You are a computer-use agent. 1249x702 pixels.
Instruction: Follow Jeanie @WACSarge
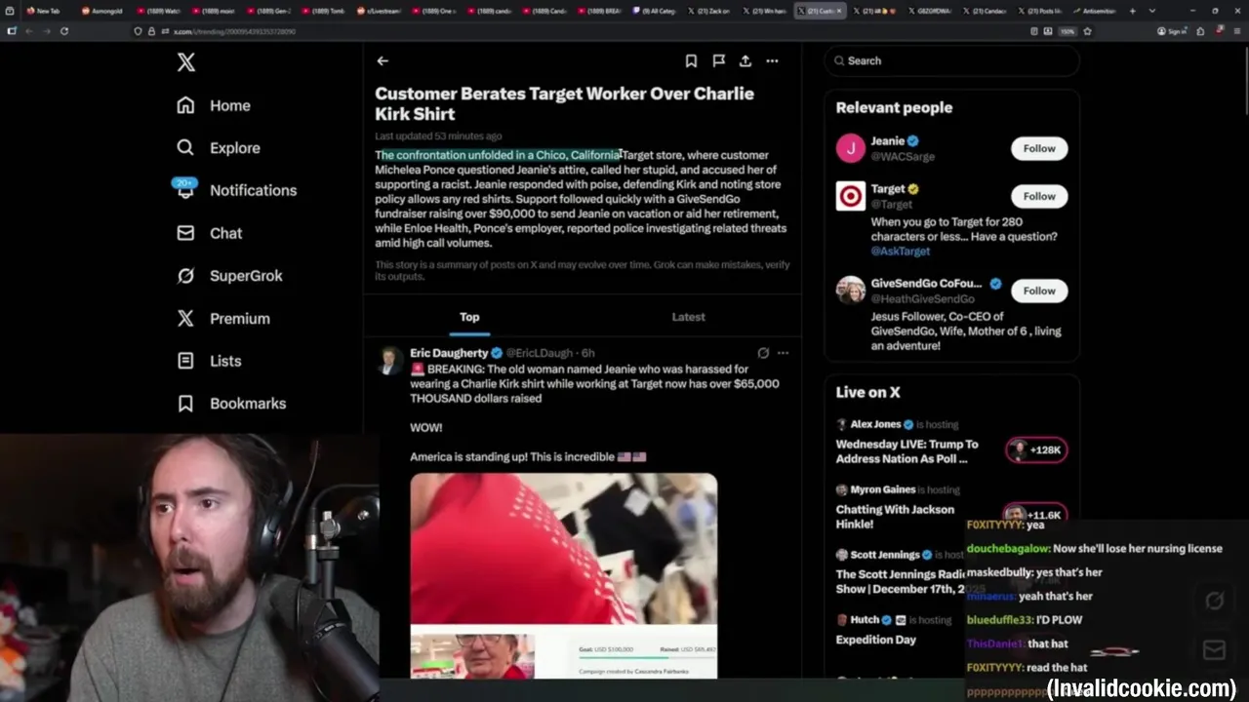point(1039,148)
